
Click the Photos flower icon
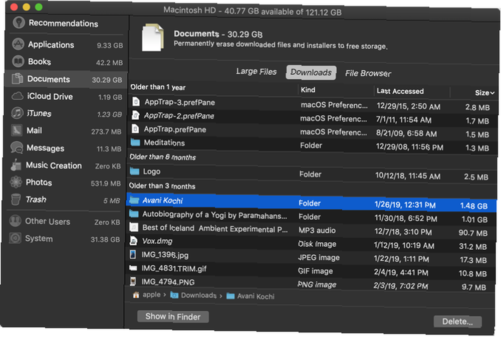tap(16, 182)
